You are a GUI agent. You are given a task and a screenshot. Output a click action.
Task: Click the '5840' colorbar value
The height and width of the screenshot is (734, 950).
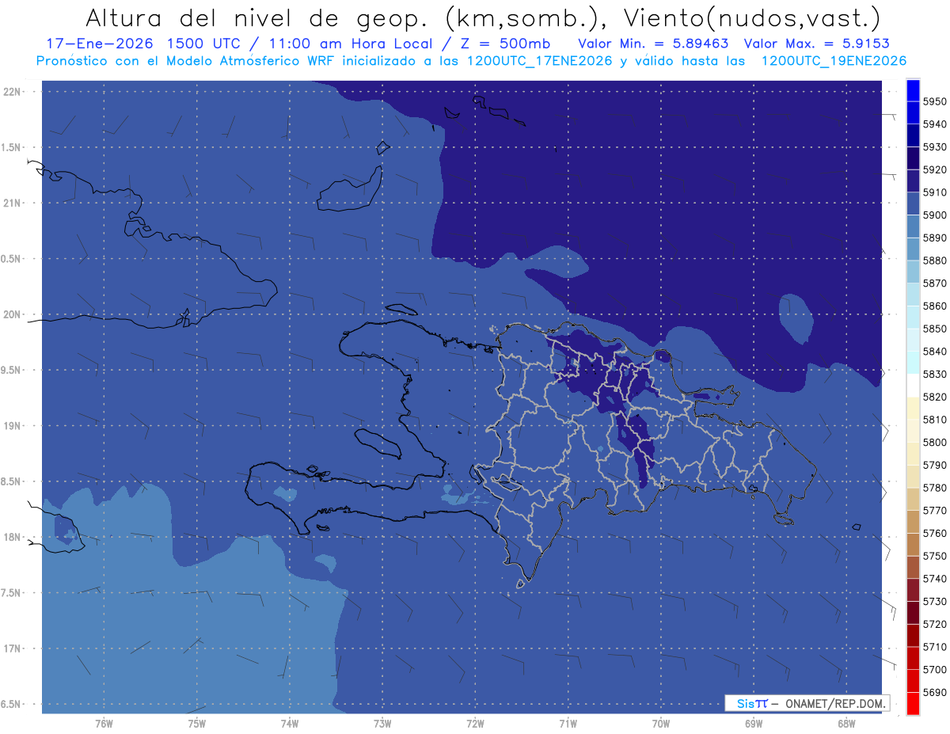tap(934, 352)
